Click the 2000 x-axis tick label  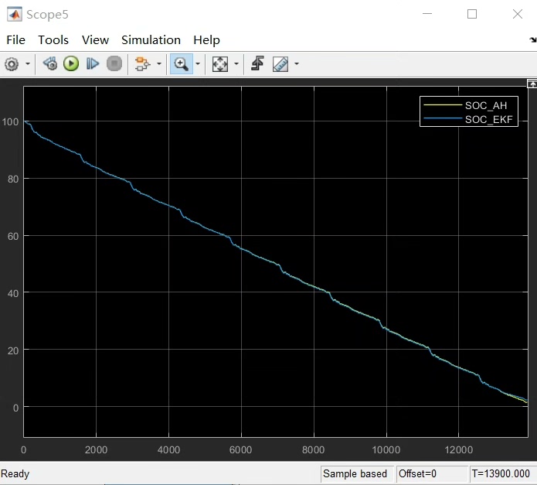coord(96,449)
